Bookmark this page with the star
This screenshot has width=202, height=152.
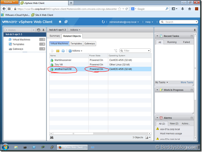click(120, 9)
